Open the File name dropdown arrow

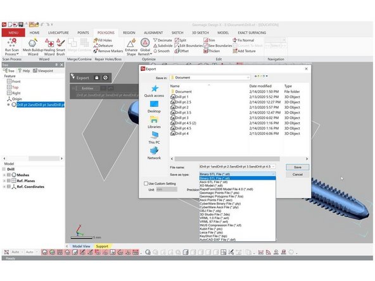273,166
